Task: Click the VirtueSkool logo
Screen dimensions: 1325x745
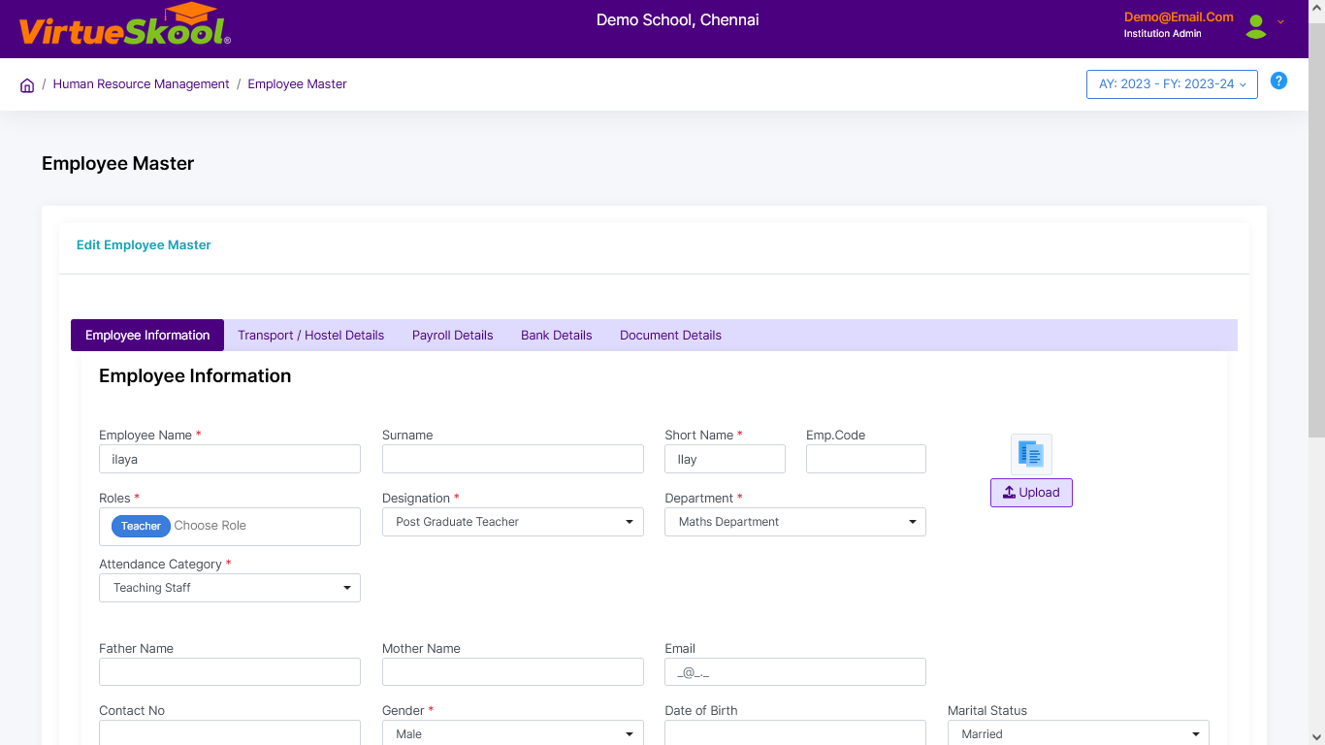Action: pyautogui.click(x=124, y=26)
